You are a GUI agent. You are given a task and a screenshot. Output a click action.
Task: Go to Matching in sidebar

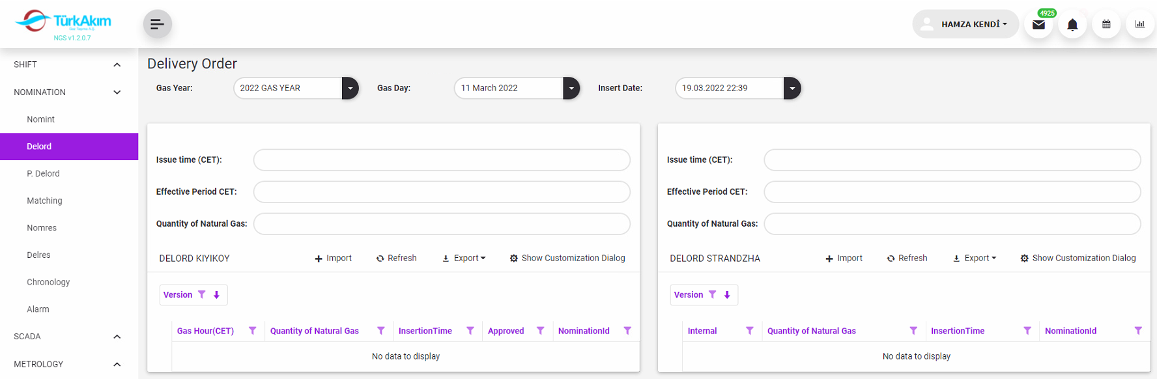tap(44, 201)
